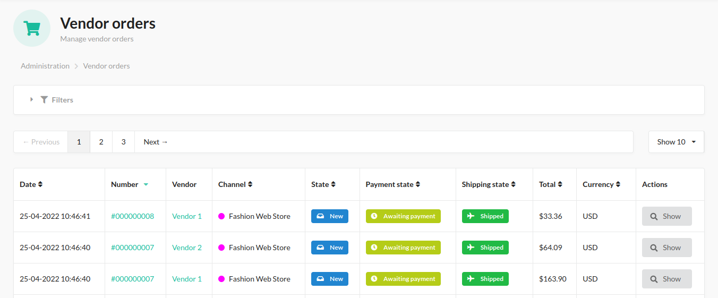Click USD currency in $33.36 row
Screen dimensions: 718x298
pos(590,216)
